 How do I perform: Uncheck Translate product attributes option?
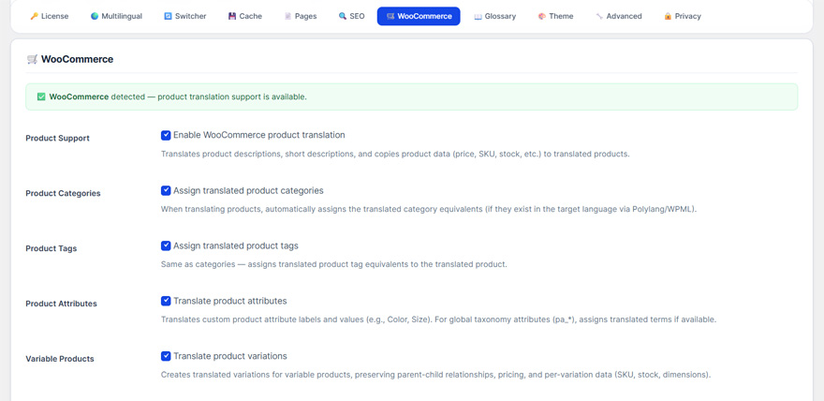166,301
